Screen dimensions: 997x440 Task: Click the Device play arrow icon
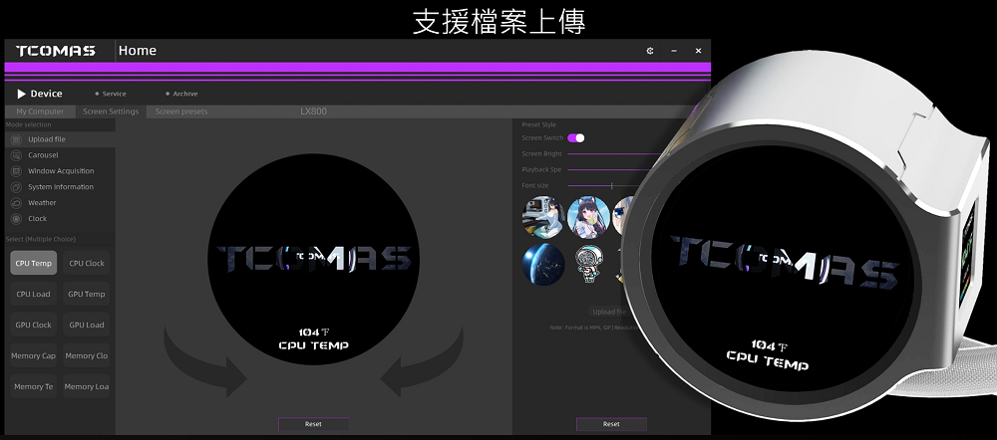tap(21, 94)
